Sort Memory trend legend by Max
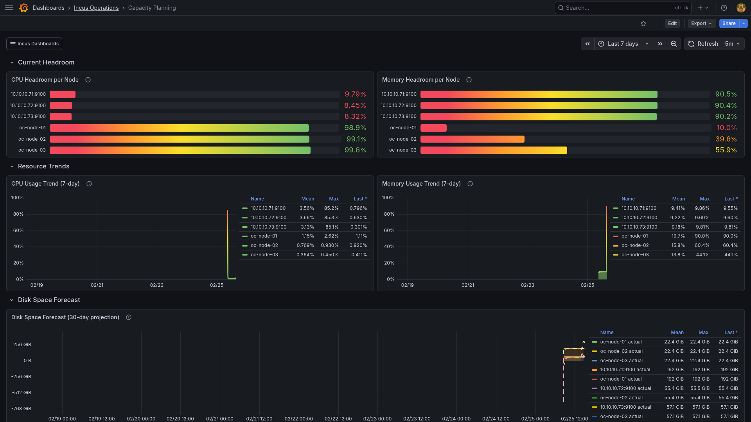Screen dimensions: 751x422 704,199
